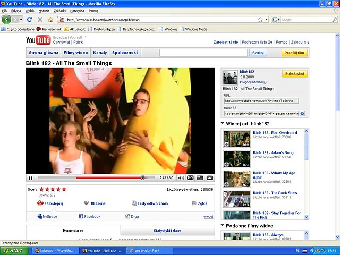
Task: Open the więcej informacji link
Action: (253, 82)
